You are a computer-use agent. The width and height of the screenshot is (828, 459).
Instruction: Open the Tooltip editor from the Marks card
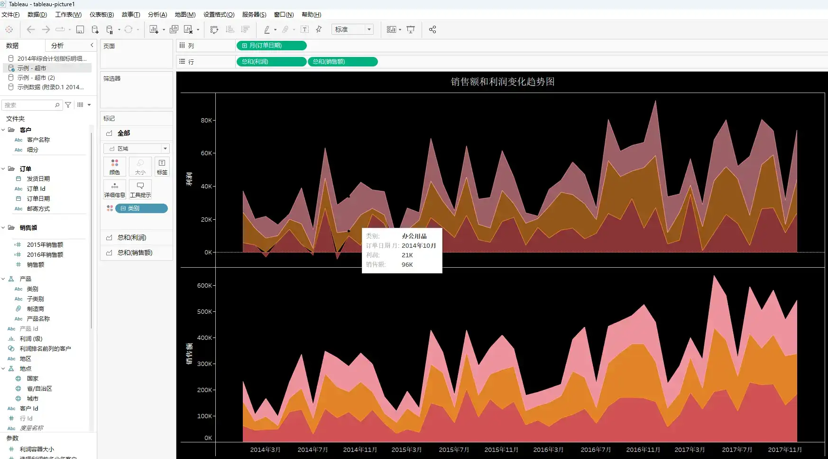pos(140,189)
